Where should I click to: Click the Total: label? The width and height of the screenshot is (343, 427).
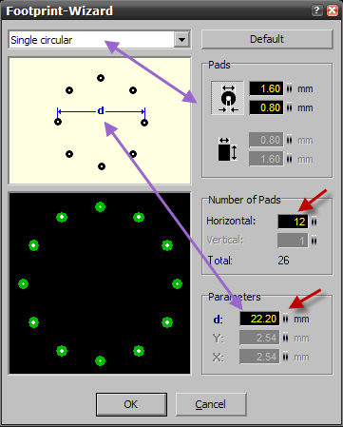[x=220, y=261]
